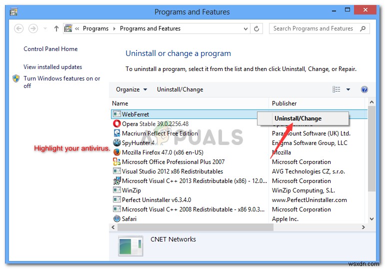Open Turn Windows features on or off
385x269 pixels.
[61, 82]
